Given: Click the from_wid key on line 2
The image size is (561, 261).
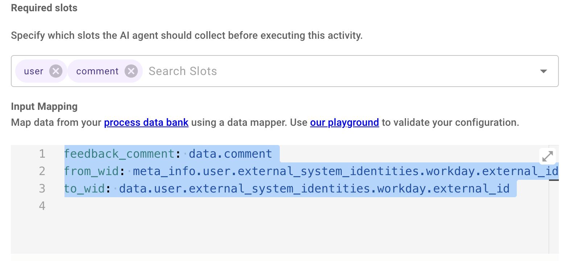Looking at the screenshot, I should pos(92,171).
